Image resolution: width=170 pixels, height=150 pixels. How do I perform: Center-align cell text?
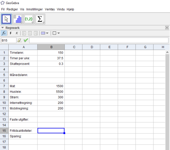click(30, 33)
